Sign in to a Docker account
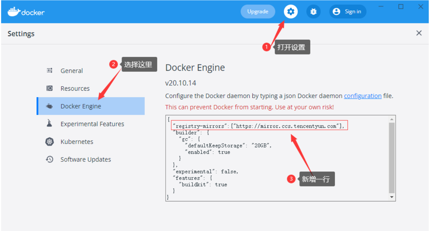Screen dimensions: 431x231 click(348, 11)
